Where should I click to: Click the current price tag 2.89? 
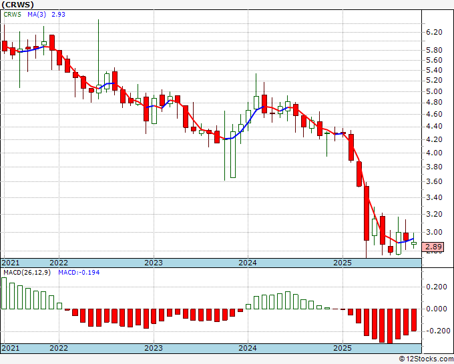click(x=433, y=247)
